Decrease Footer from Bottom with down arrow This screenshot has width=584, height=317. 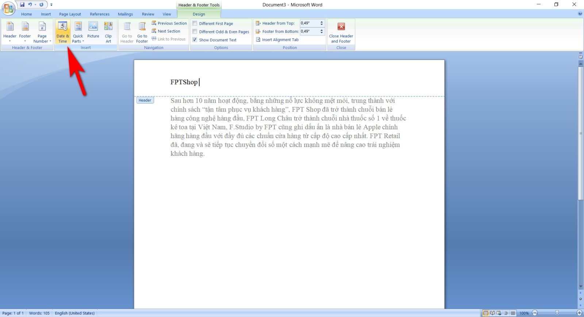[322, 33]
